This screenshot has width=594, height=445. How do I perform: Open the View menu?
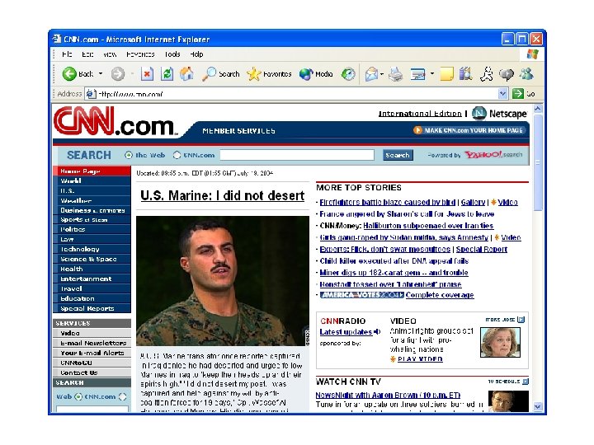coord(110,54)
